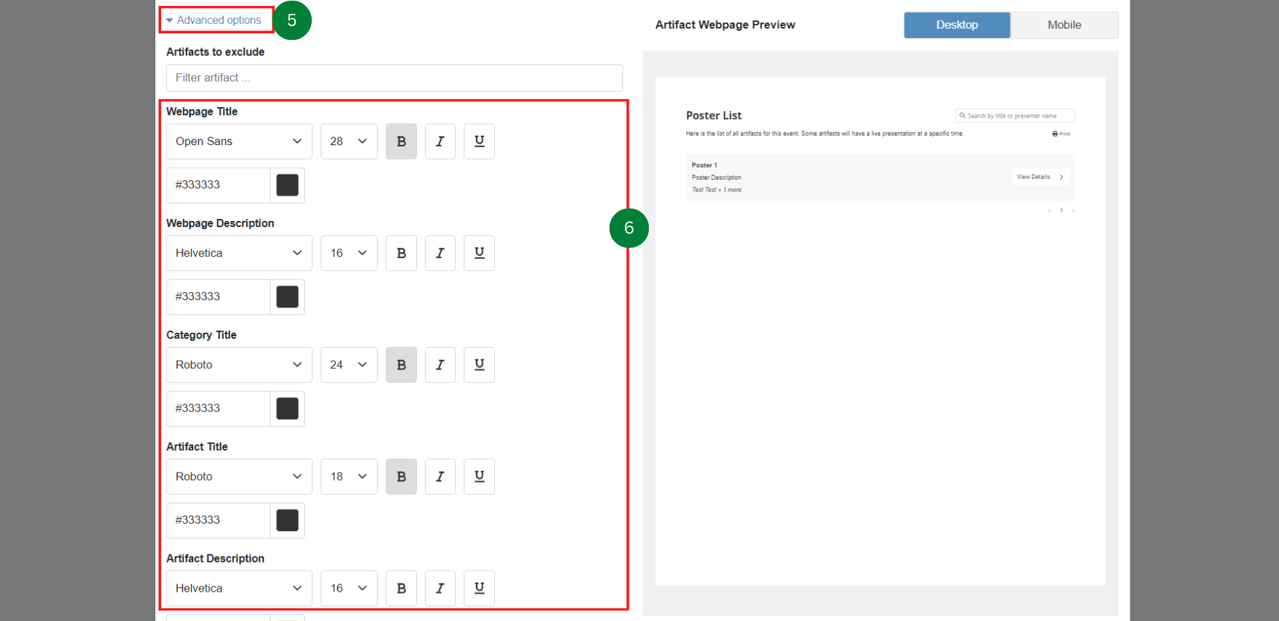Open the Webpage Title font dropdown
The image size is (1279, 621).
[x=238, y=141]
